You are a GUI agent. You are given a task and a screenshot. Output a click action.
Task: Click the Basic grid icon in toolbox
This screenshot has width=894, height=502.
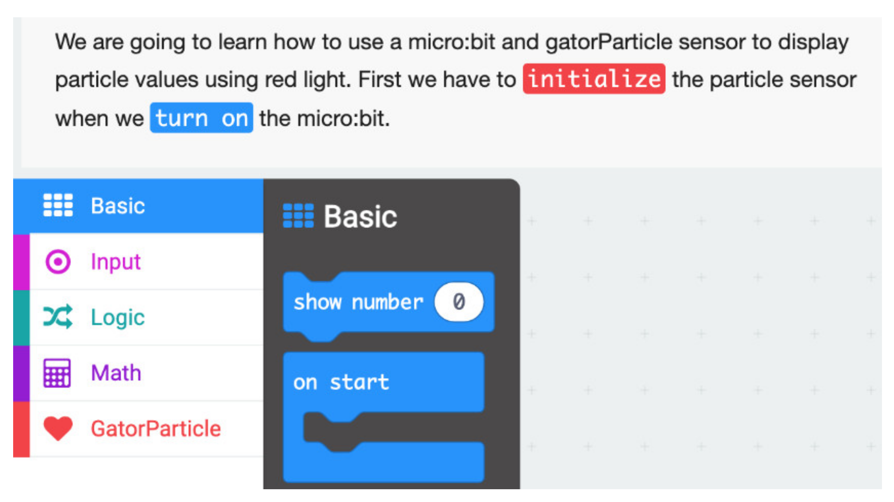click(58, 205)
